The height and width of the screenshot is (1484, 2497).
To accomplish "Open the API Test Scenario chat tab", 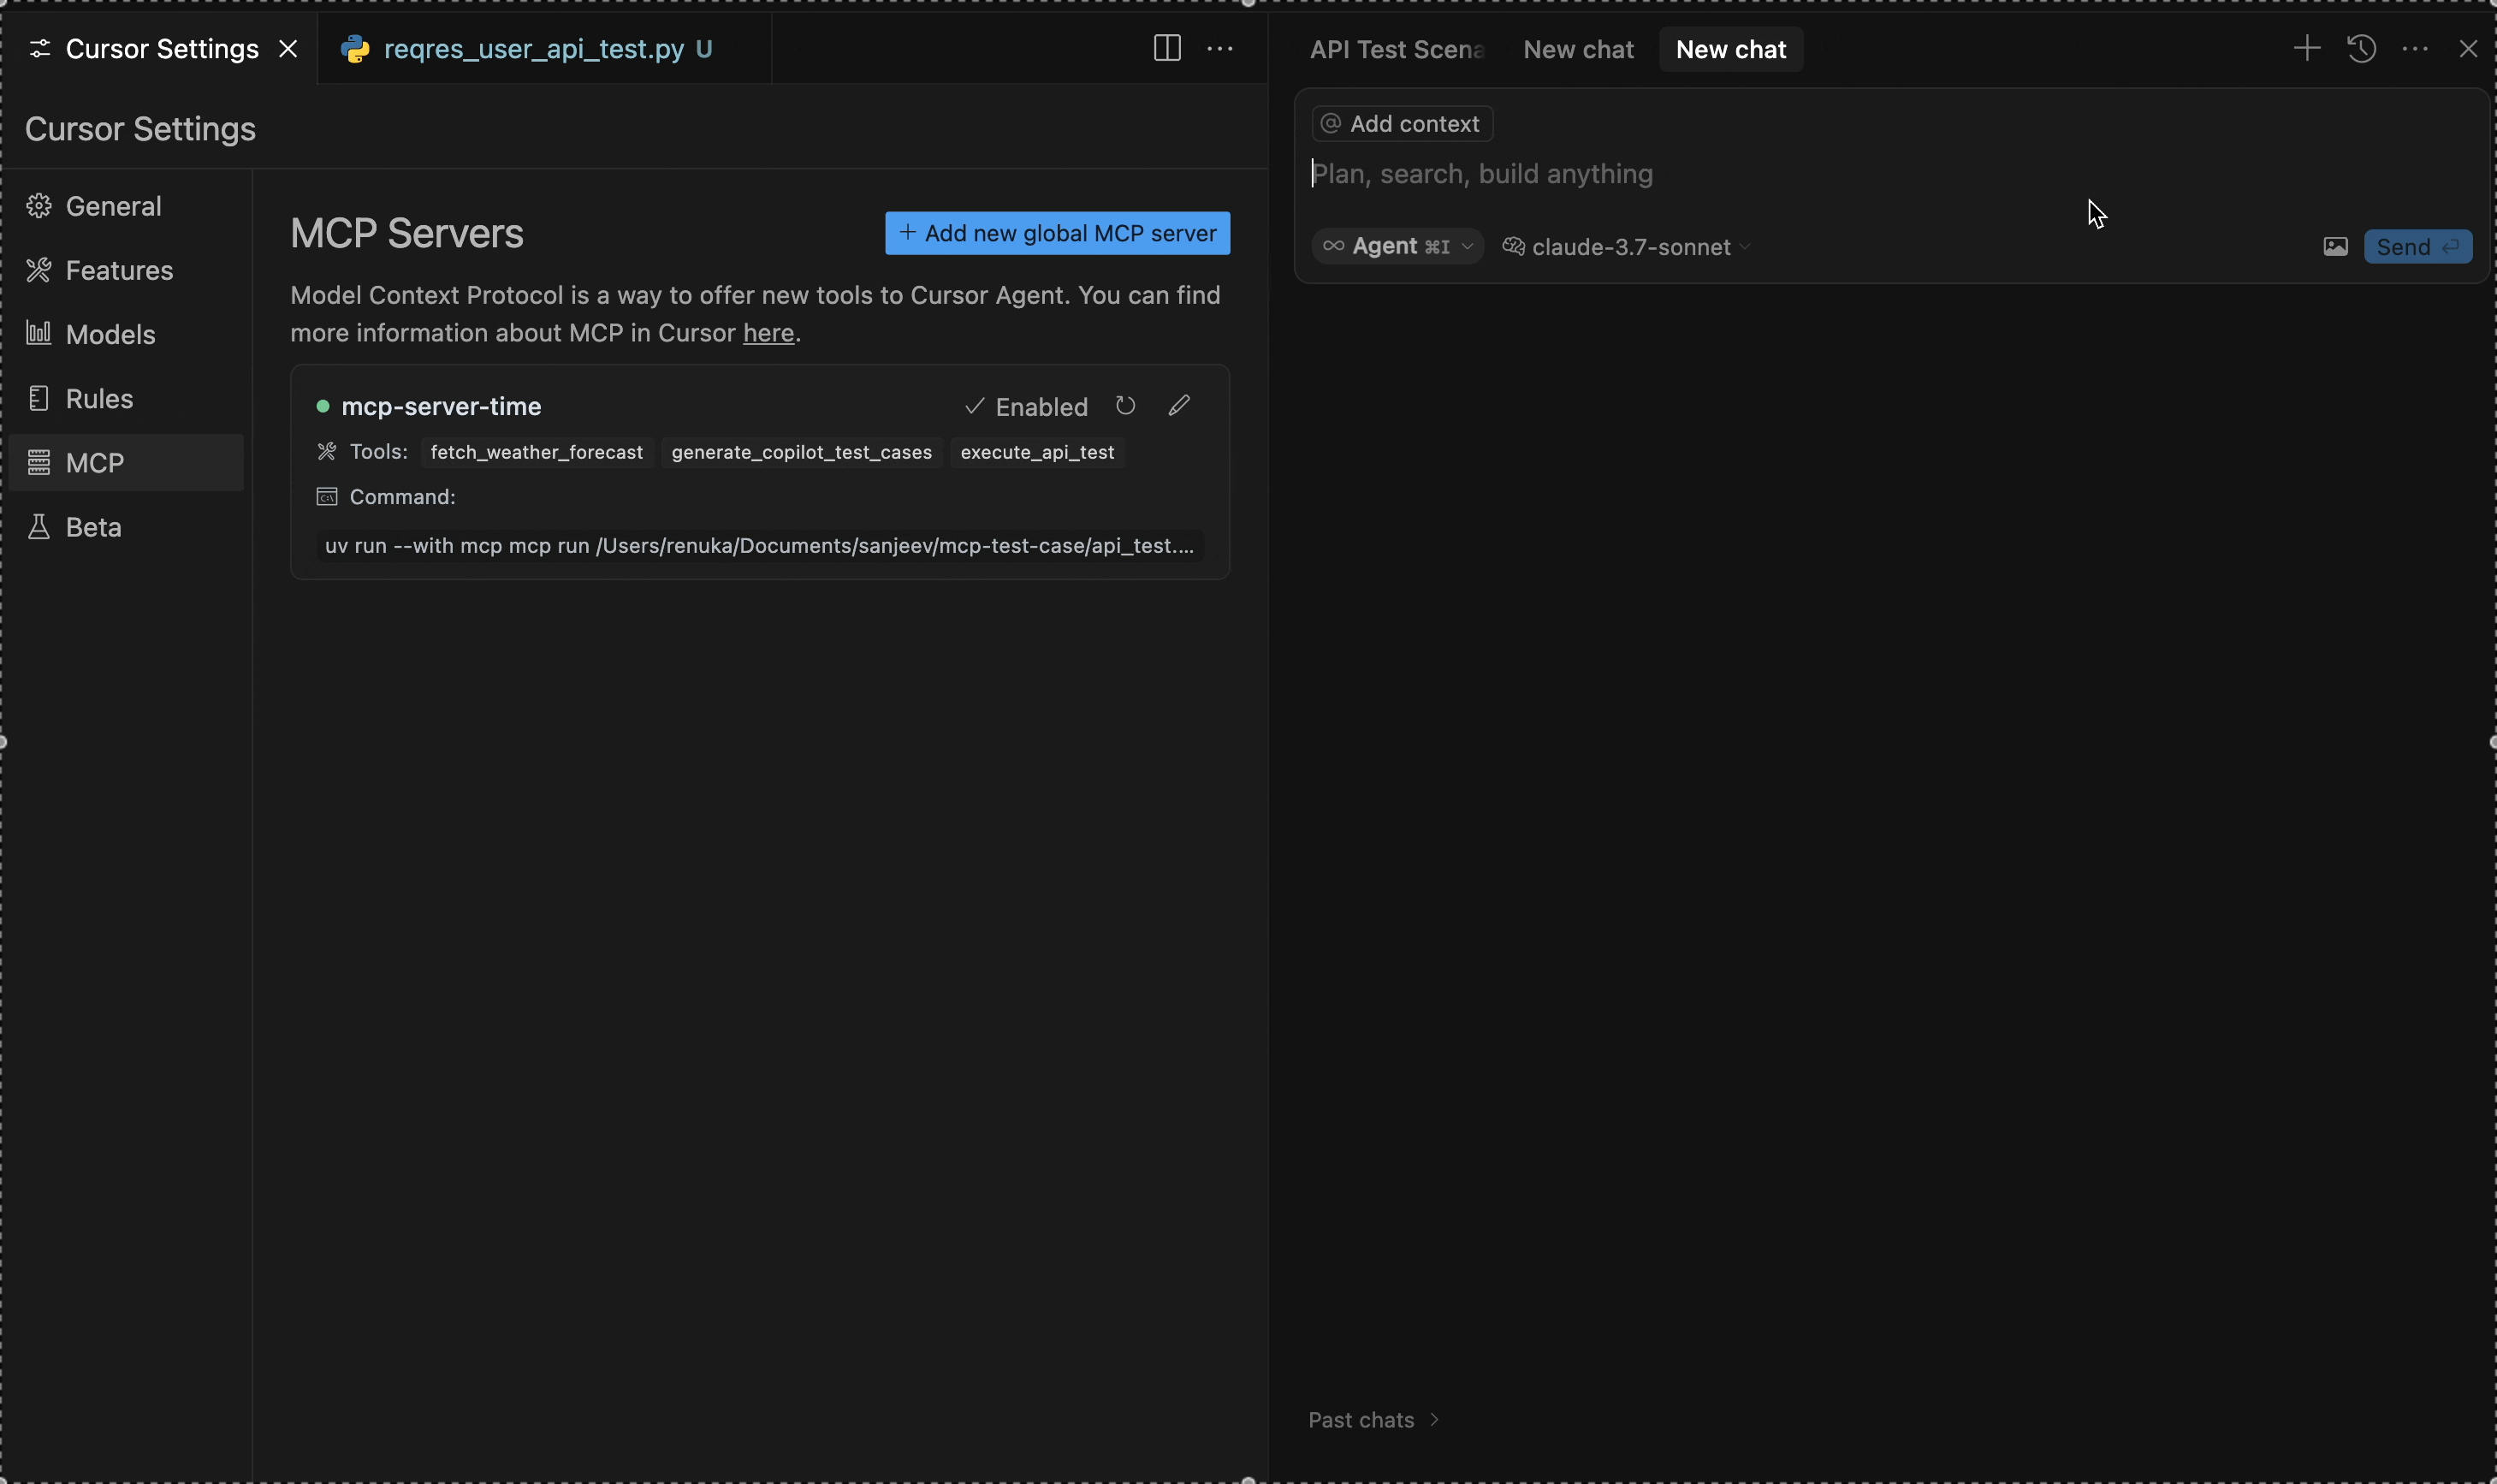I will [1397, 50].
